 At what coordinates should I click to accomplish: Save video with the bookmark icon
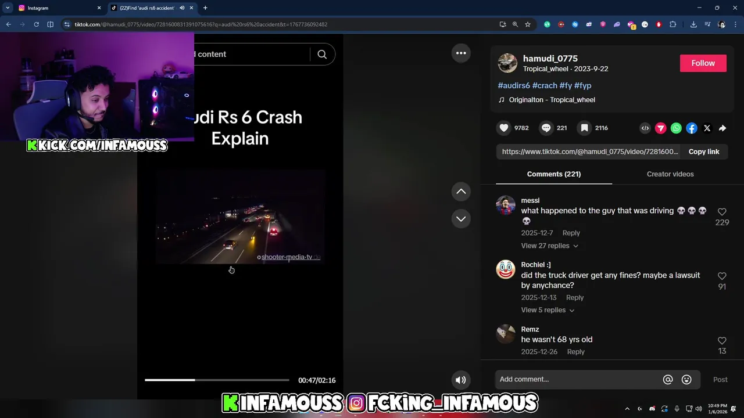(584, 128)
